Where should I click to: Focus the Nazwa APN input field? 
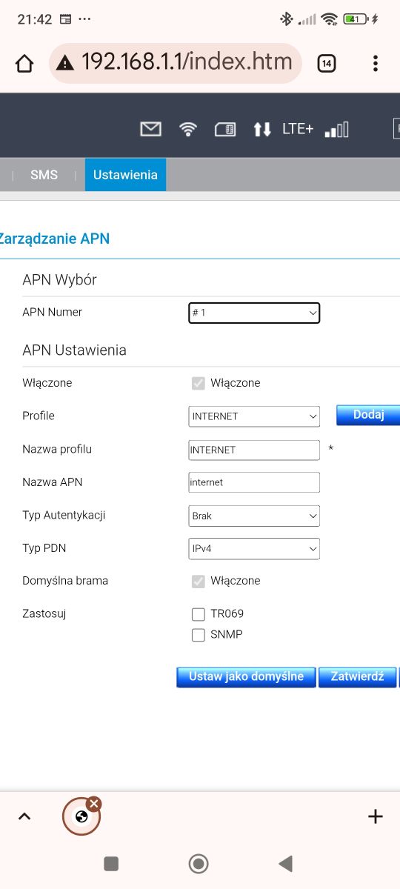pos(254,482)
